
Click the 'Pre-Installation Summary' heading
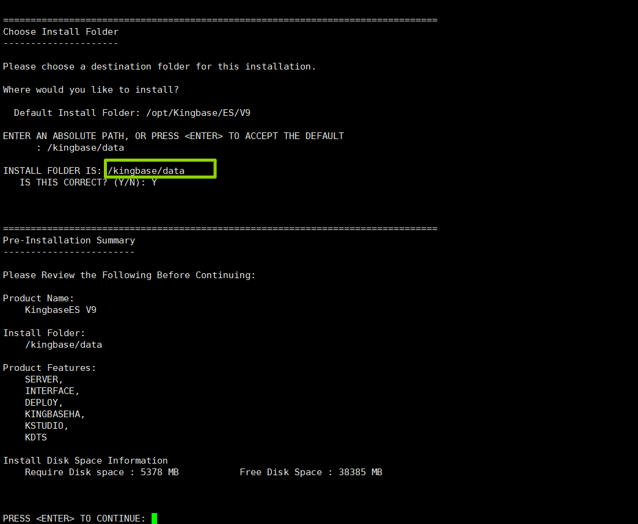pos(69,240)
